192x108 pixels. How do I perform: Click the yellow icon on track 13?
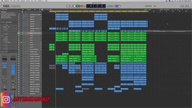(x=21, y=43)
